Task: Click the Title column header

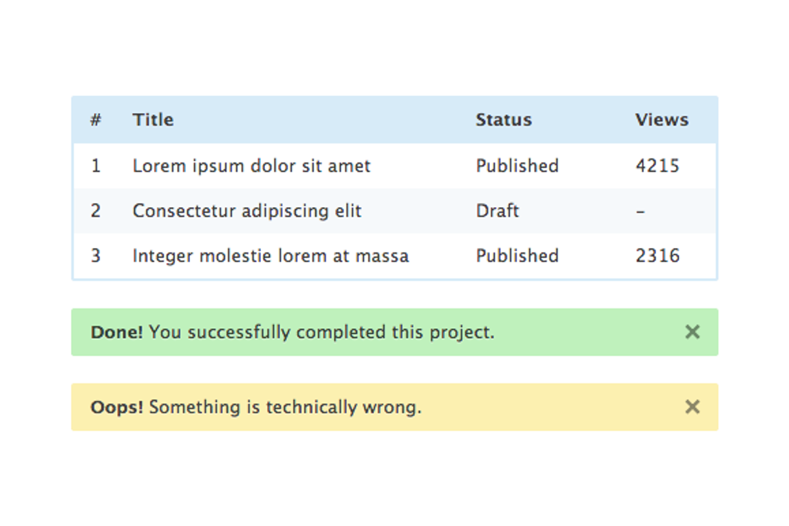Action: [153, 120]
